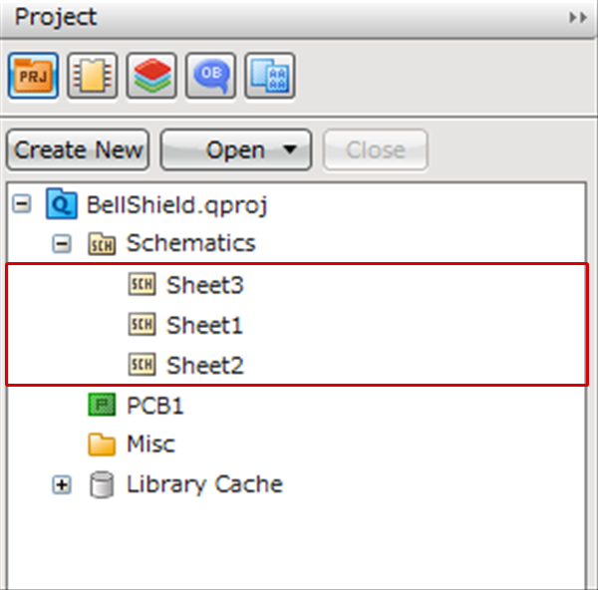Open the OB speech bubble icon

[x=210, y=74]
